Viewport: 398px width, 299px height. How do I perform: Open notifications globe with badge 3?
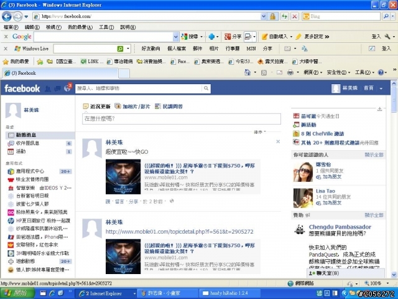68,87
